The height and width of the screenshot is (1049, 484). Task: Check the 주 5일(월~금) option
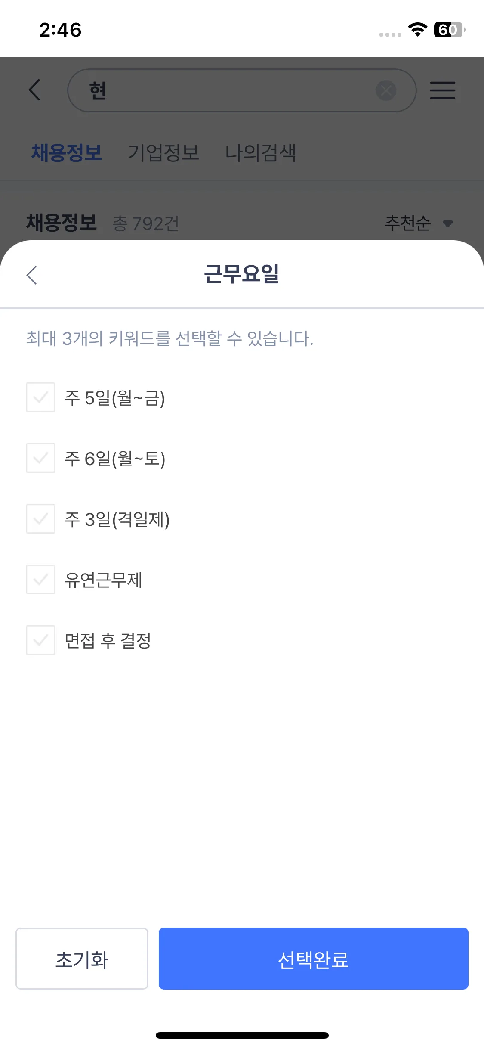[41, 397]
